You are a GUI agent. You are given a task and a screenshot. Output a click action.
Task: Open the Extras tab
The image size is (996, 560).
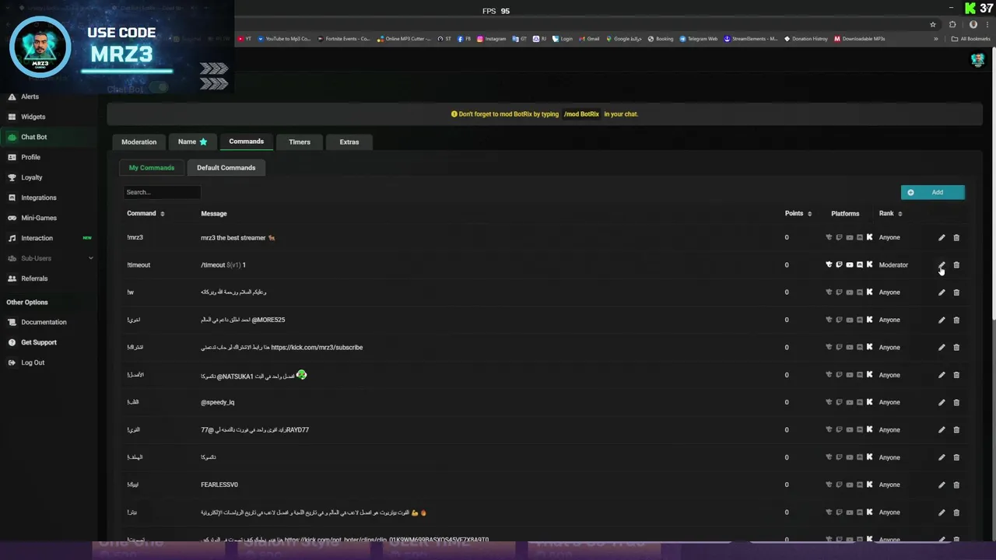pos(349,142)
